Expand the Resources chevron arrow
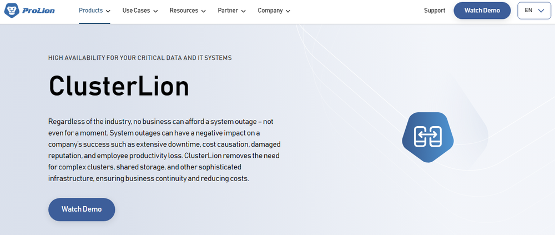Viewport: 555px width, 235px height. tap(204, 11)
